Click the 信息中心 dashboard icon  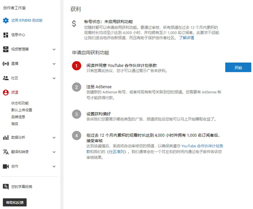(6, 35)
